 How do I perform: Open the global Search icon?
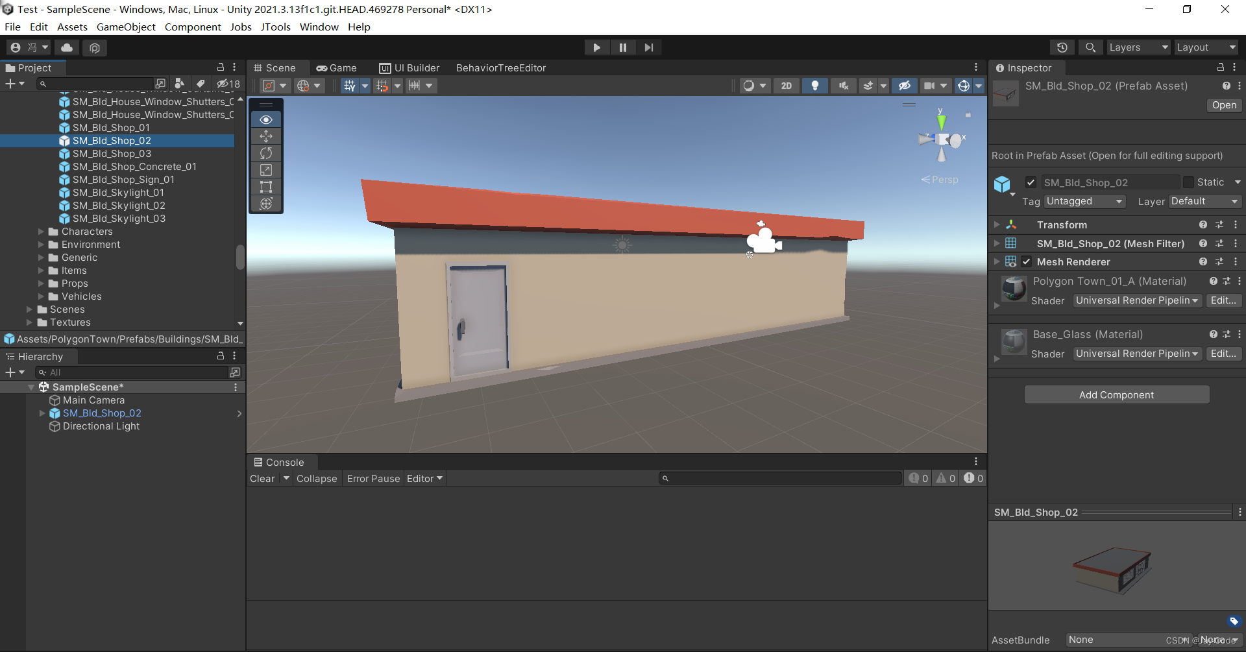[x=1091, y=47]
